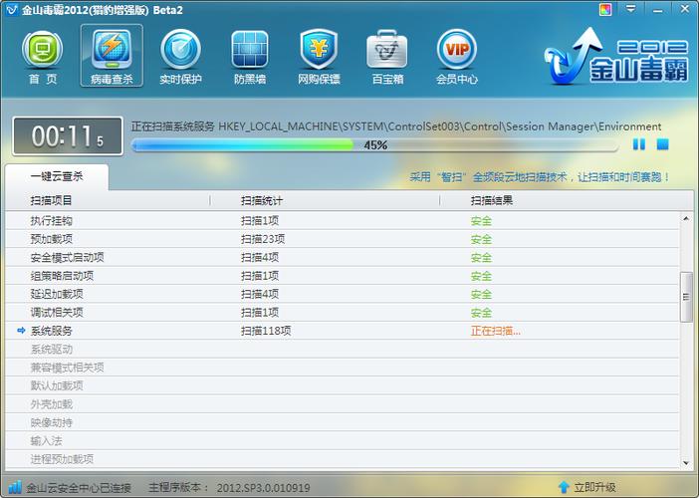Click the scrollbar down arrow
This screenshot has height=498, width=699.
(x=686, y=463)
